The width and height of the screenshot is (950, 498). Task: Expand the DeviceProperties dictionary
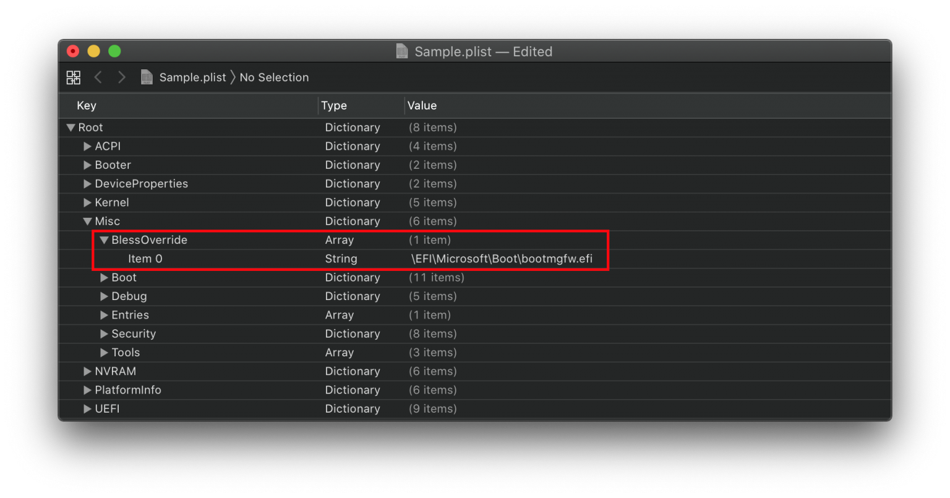pyautogui.click(x=87, y=184)
